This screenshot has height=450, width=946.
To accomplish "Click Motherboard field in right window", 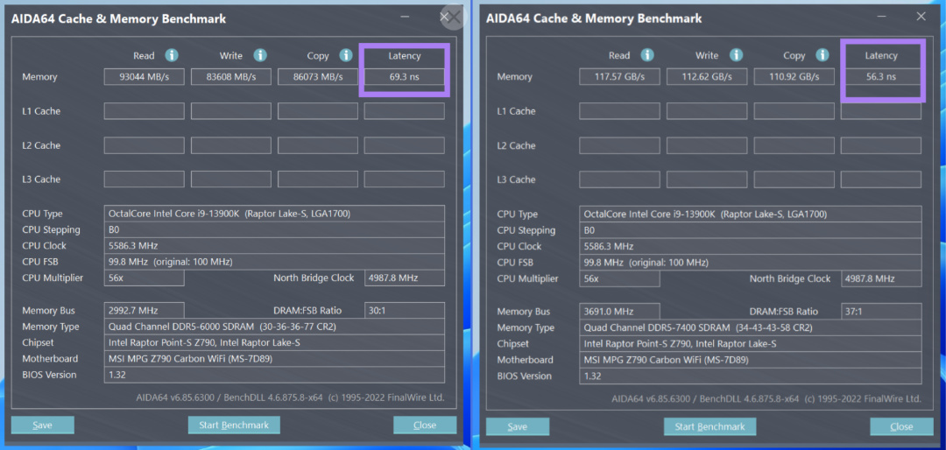I will [751, 360].
